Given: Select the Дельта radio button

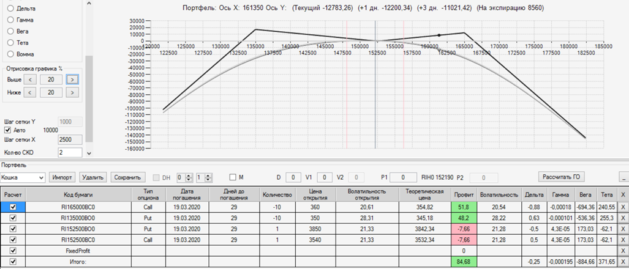Looking at the screenshot, I should (10, 9).
